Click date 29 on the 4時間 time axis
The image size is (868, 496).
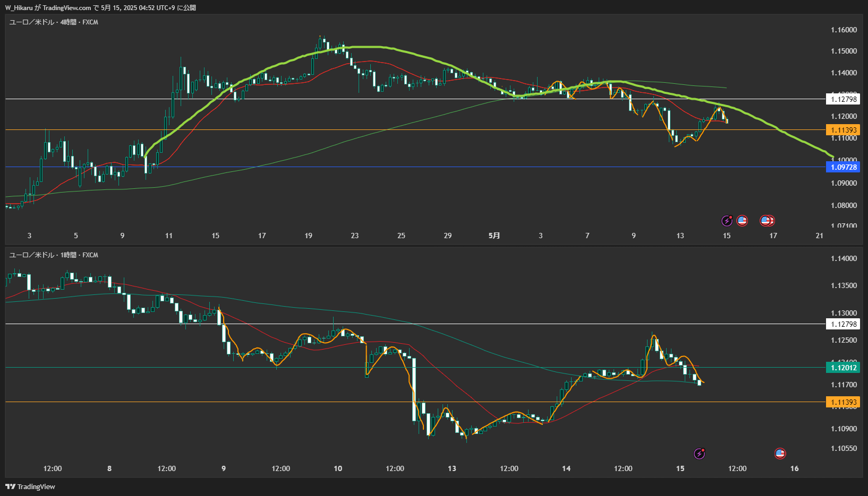pos(448,236)
